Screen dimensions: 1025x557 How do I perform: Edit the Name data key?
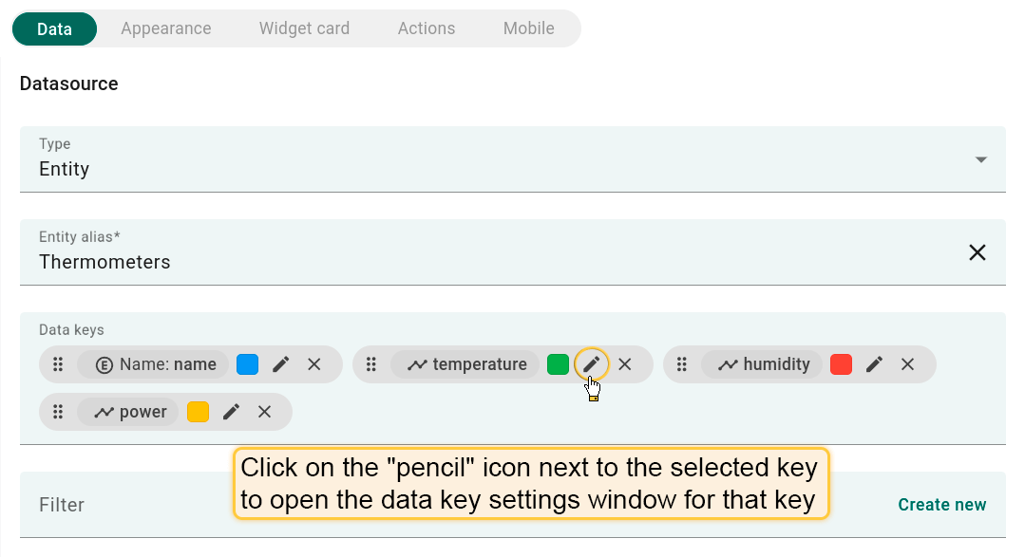click(280, 364)
